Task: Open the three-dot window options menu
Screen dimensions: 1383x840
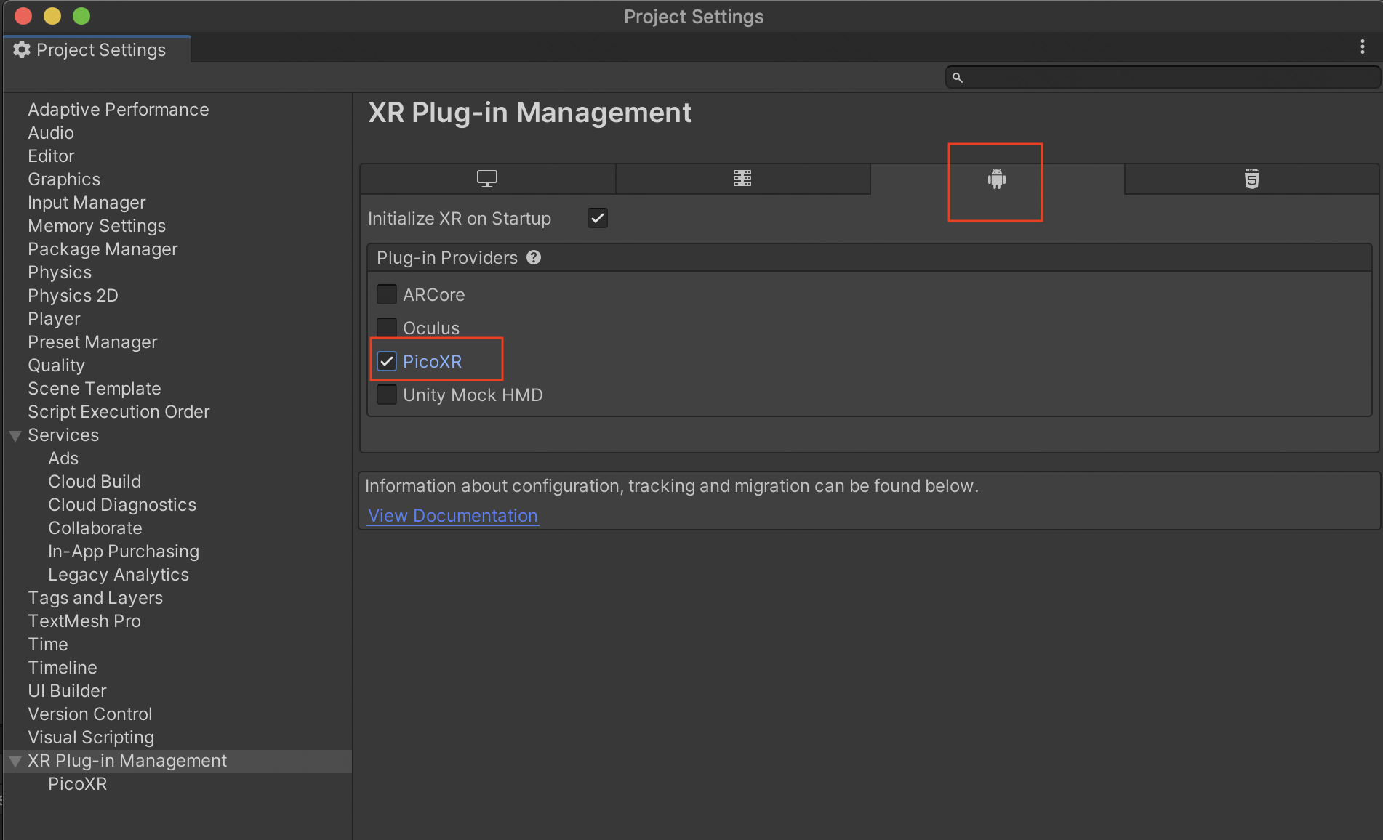Action: [x=1362, y=47]
